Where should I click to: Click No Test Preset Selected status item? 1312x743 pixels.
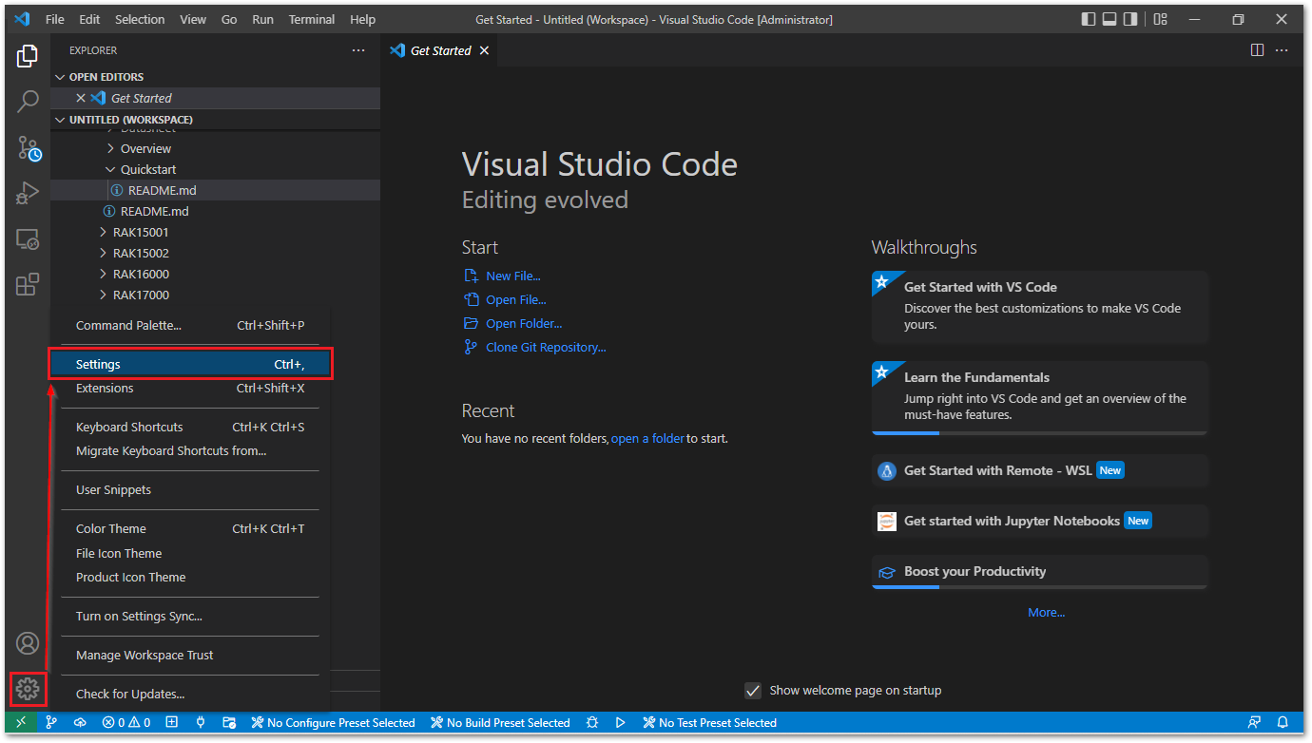coord(709,723)
